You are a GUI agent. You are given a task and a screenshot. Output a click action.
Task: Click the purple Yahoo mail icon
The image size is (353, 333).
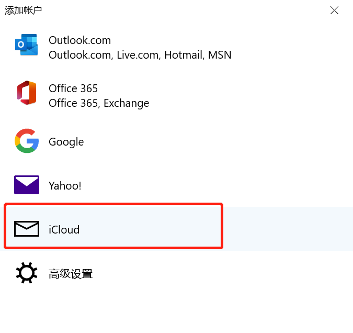point(27,185)
